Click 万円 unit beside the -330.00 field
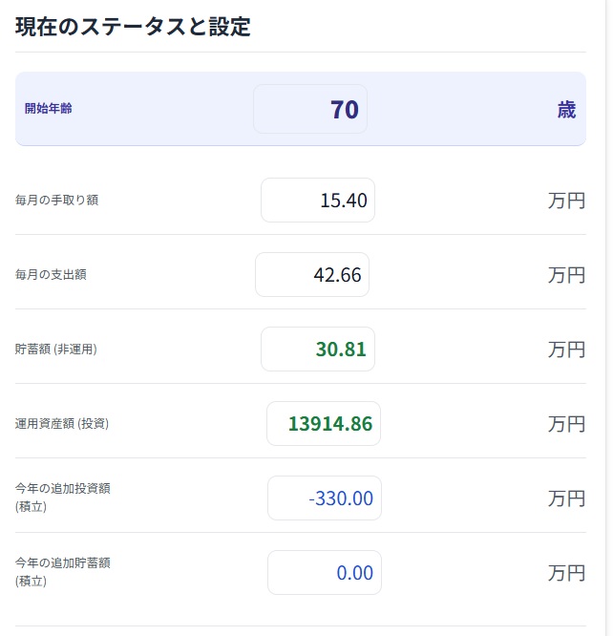The width and height of the screenshot is (613, 636). pos(566,498)
